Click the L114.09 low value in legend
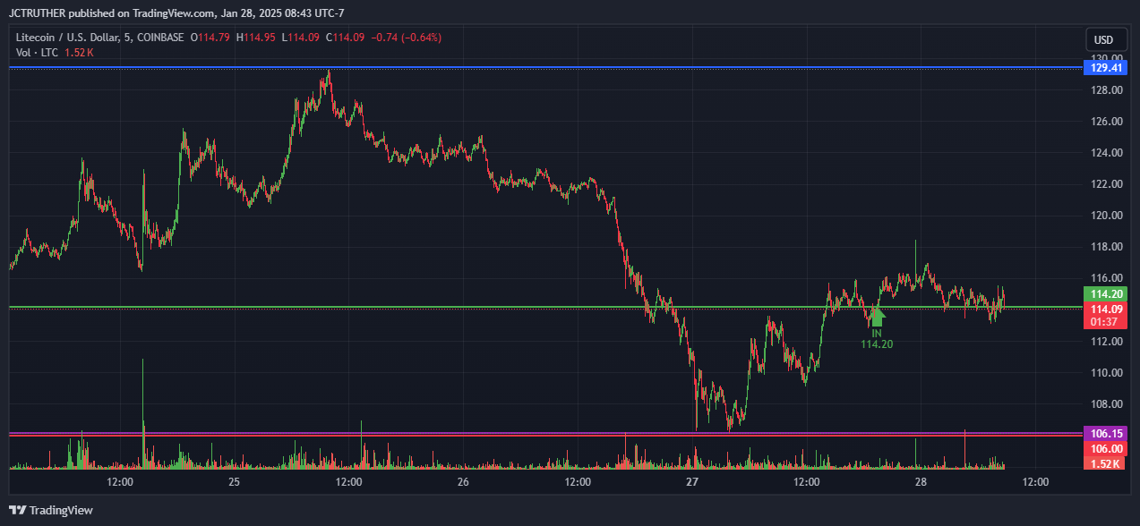 303,38
